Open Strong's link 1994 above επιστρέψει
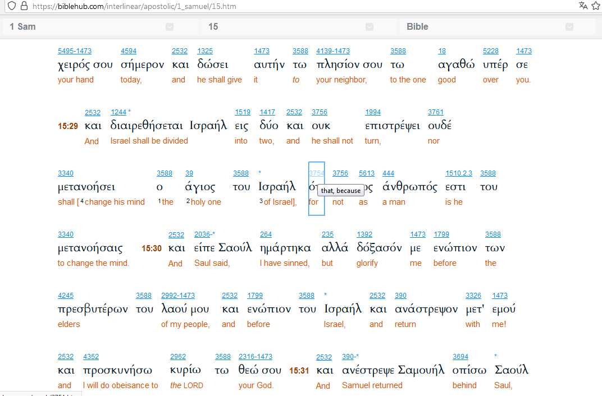Screen dimensions: 602x396 coord(373,112)
